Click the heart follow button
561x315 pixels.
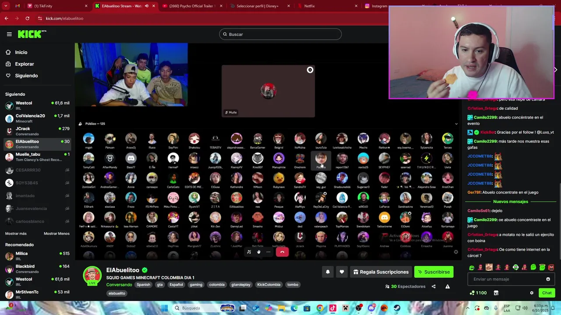(342, 272)
